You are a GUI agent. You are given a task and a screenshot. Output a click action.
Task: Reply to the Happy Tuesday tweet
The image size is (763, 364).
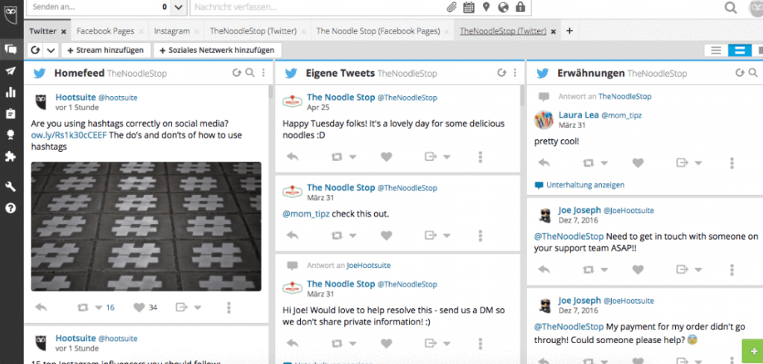[x=292, y=156]
